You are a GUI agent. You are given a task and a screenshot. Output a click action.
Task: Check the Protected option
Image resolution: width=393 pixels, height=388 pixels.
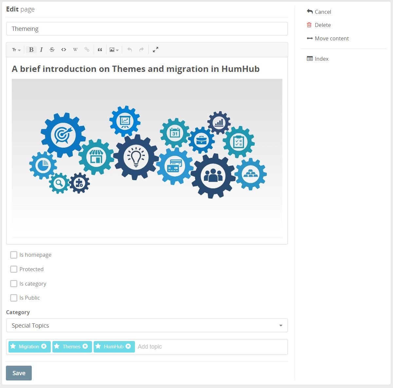[14, 269]
